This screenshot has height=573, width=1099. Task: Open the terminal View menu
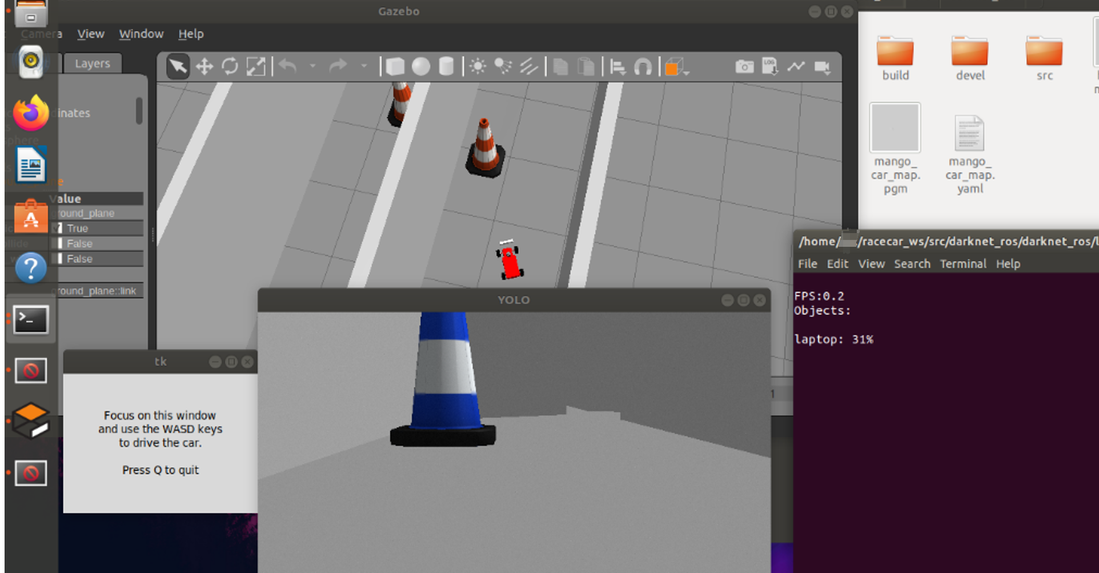(871, 264)
